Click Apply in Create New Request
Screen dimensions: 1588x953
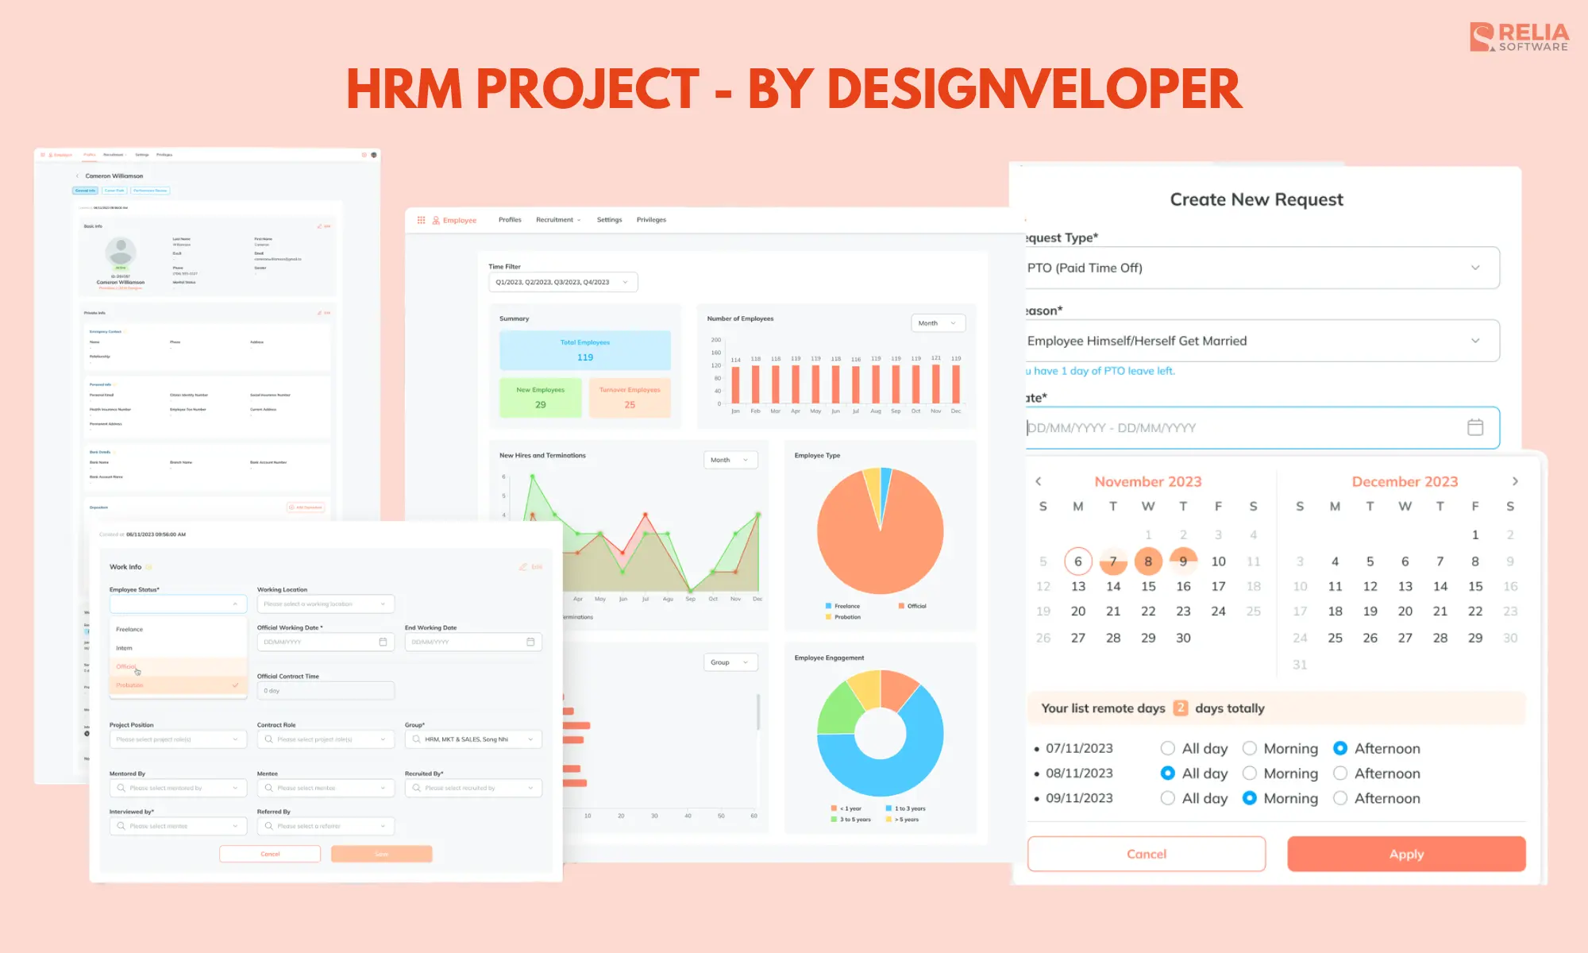click(x=1406, y=854)
